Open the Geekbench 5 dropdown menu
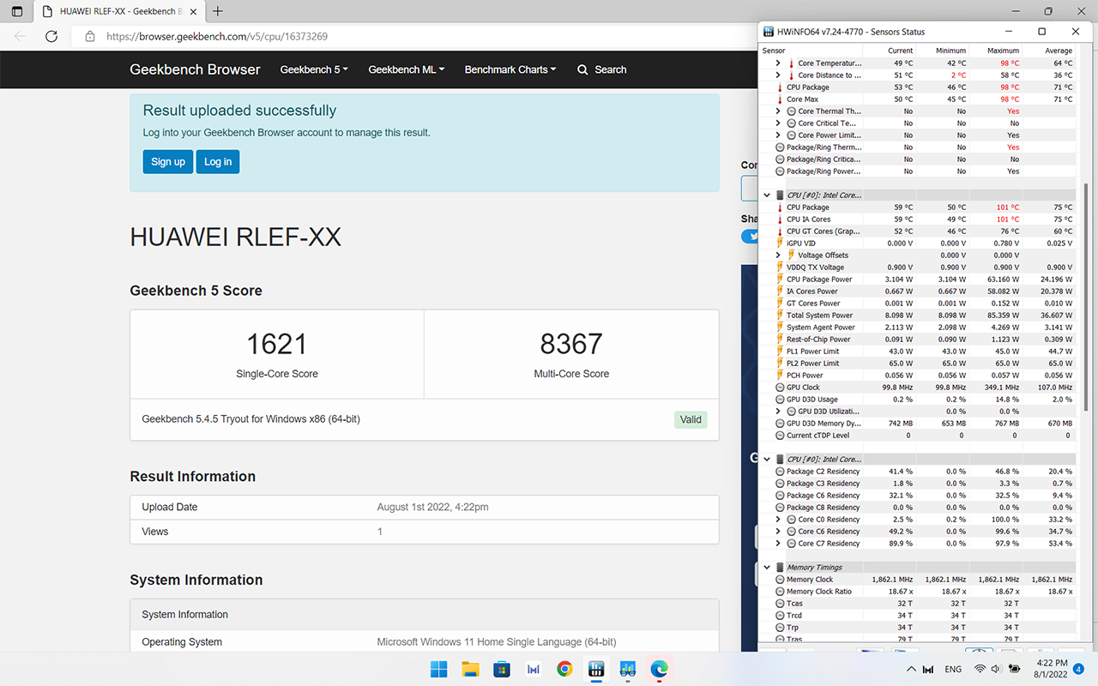Viewport: 1098px width, 686px height. pyautogui.click(x=314, y=69)
